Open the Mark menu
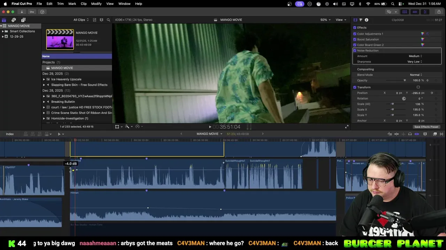Image resolution: width=446 pixels, height=250 pixels. tap(72, 4)
